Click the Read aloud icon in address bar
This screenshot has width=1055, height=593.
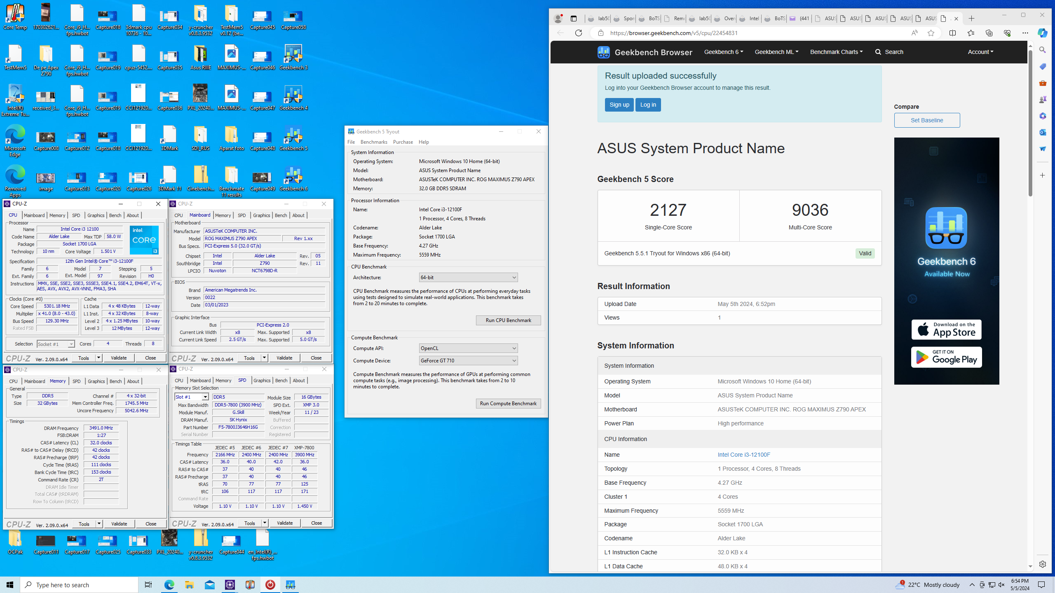point(914,33)
